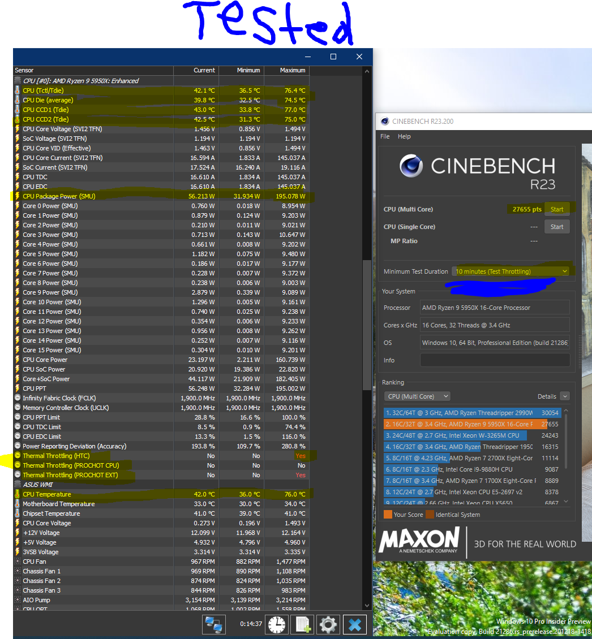
Task: Select the Motherboard Temperature row
Action: pyautogui.click(x=161, y=504)
